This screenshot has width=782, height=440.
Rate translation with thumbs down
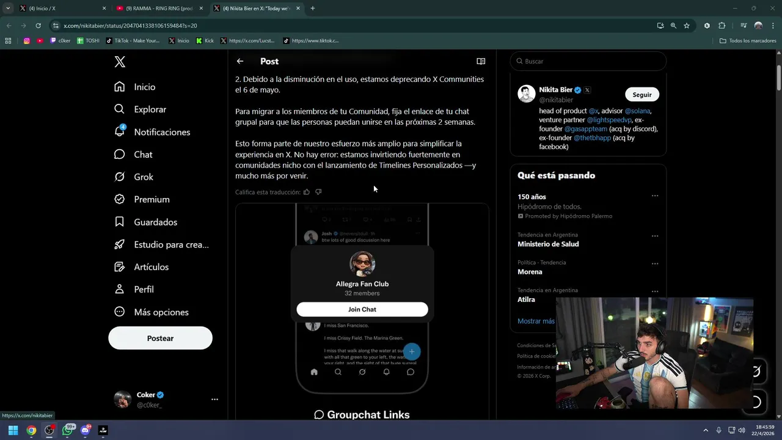click(x=318, y=192)
